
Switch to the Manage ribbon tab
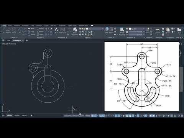pos(39,26)
